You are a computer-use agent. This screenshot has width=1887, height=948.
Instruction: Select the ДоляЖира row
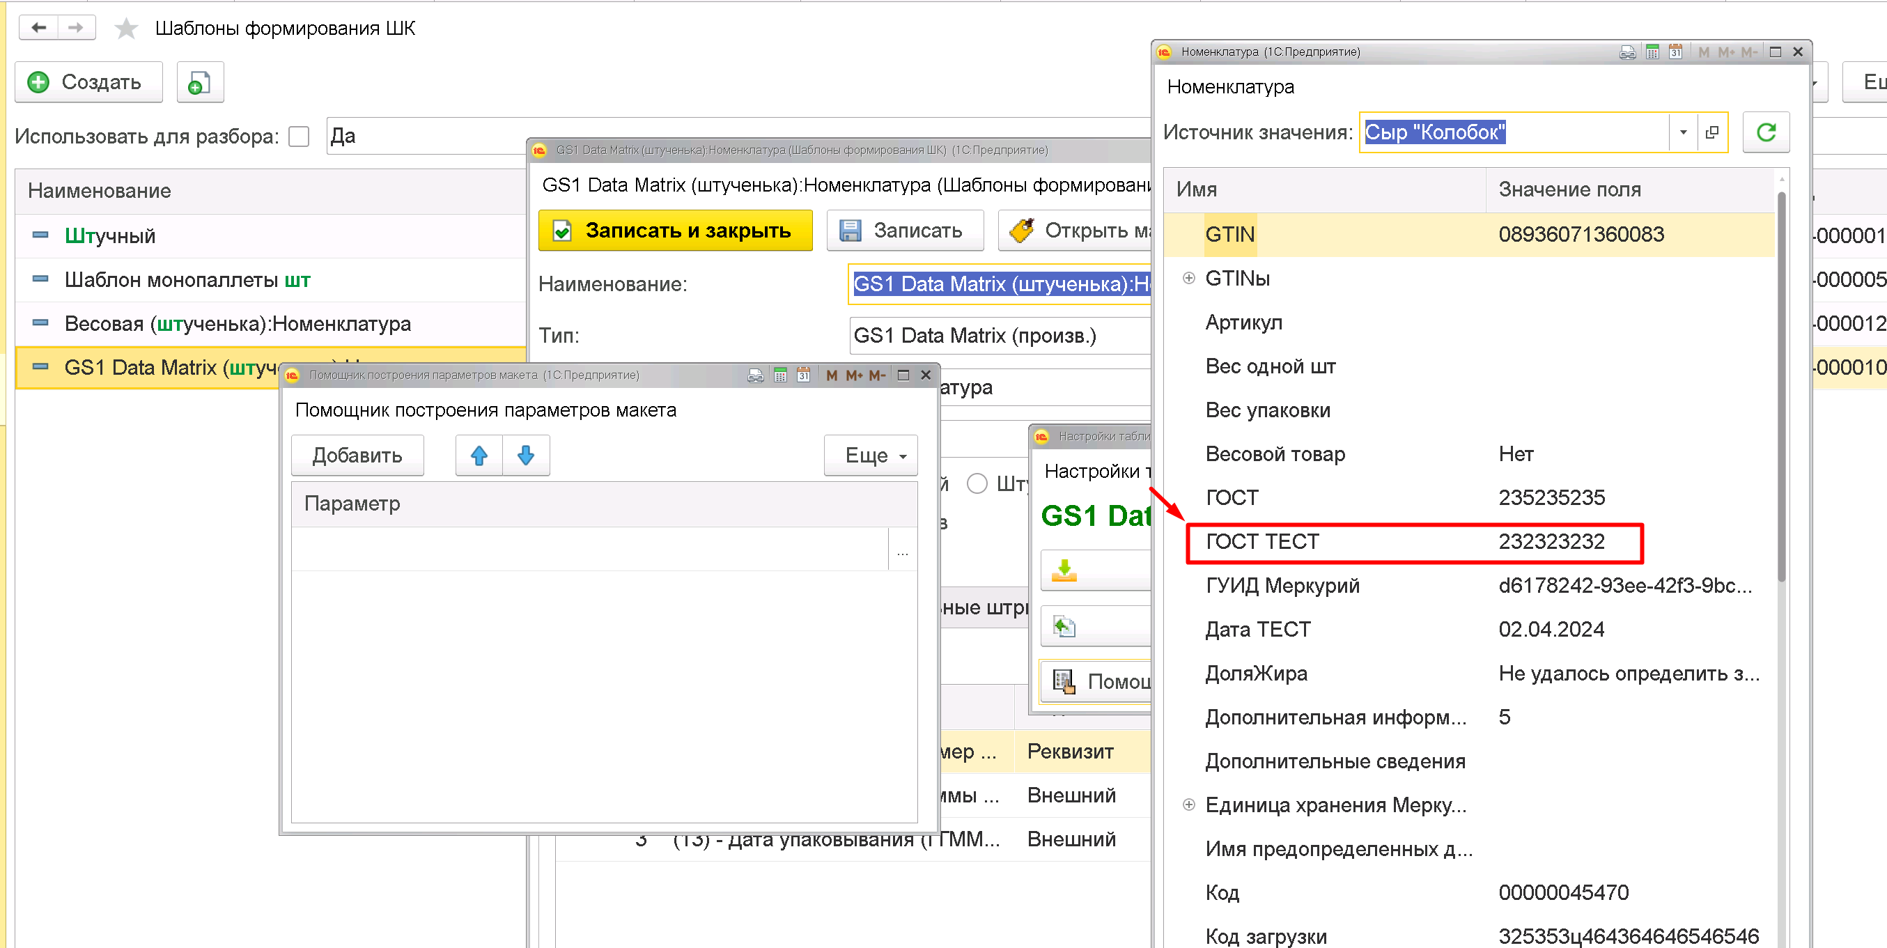pos(1469,674)
